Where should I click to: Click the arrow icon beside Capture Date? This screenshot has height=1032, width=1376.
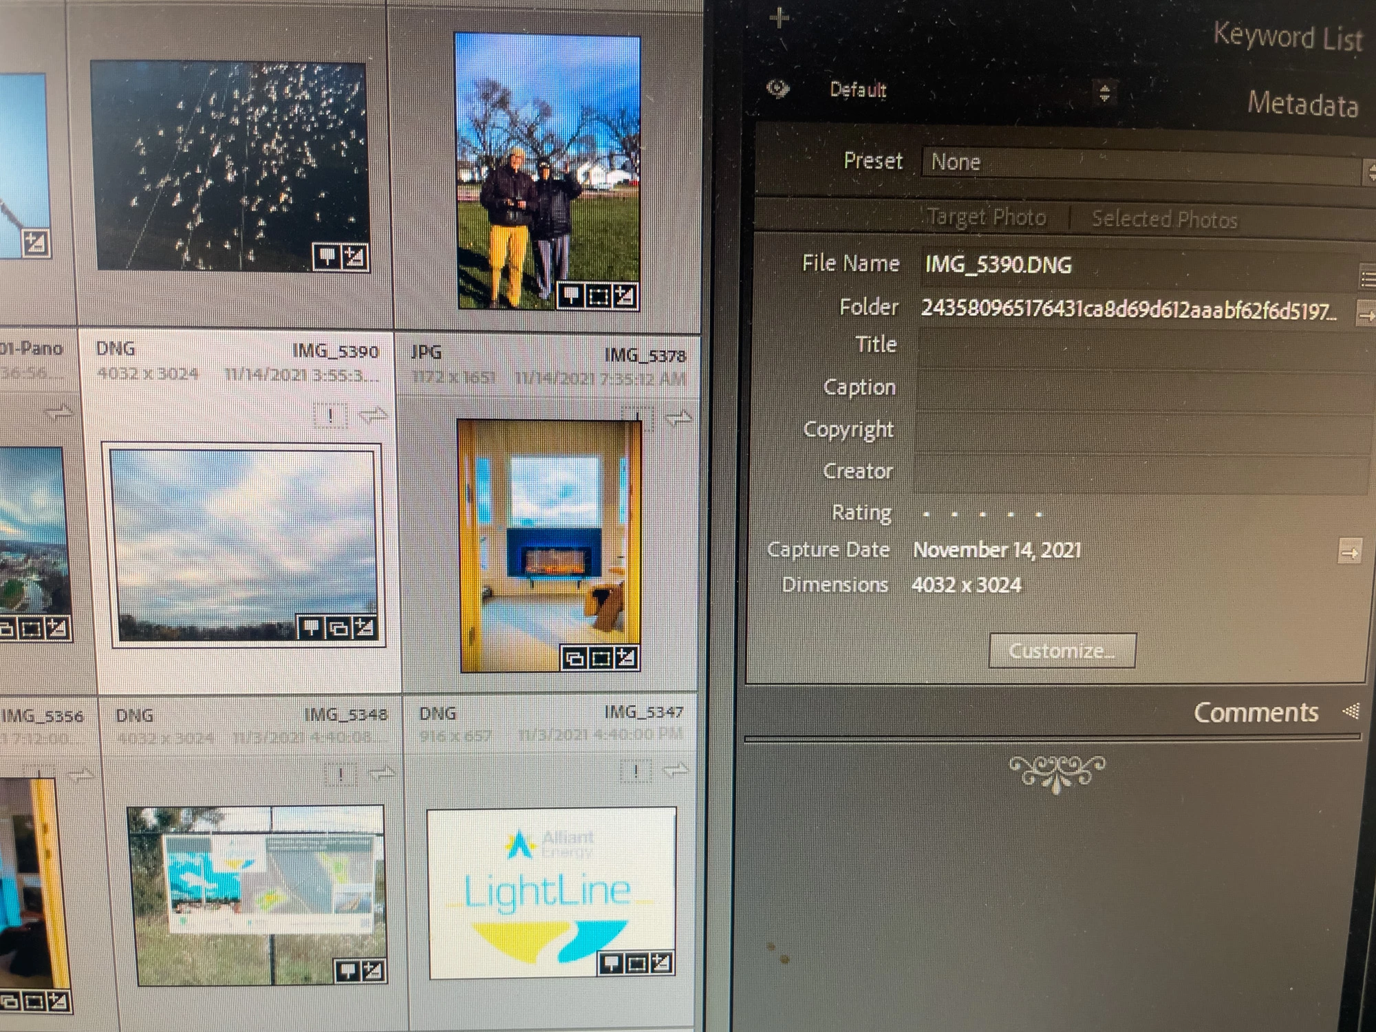coord(1350,552)
